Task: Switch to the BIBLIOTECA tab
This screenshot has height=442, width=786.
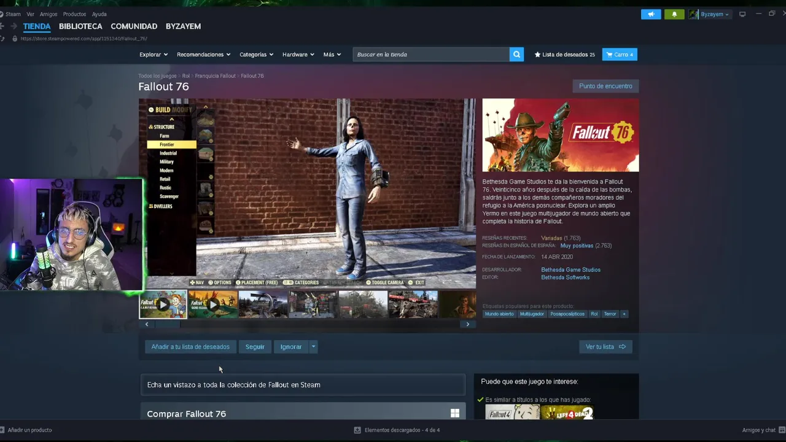Action: [x=80, y=26]
